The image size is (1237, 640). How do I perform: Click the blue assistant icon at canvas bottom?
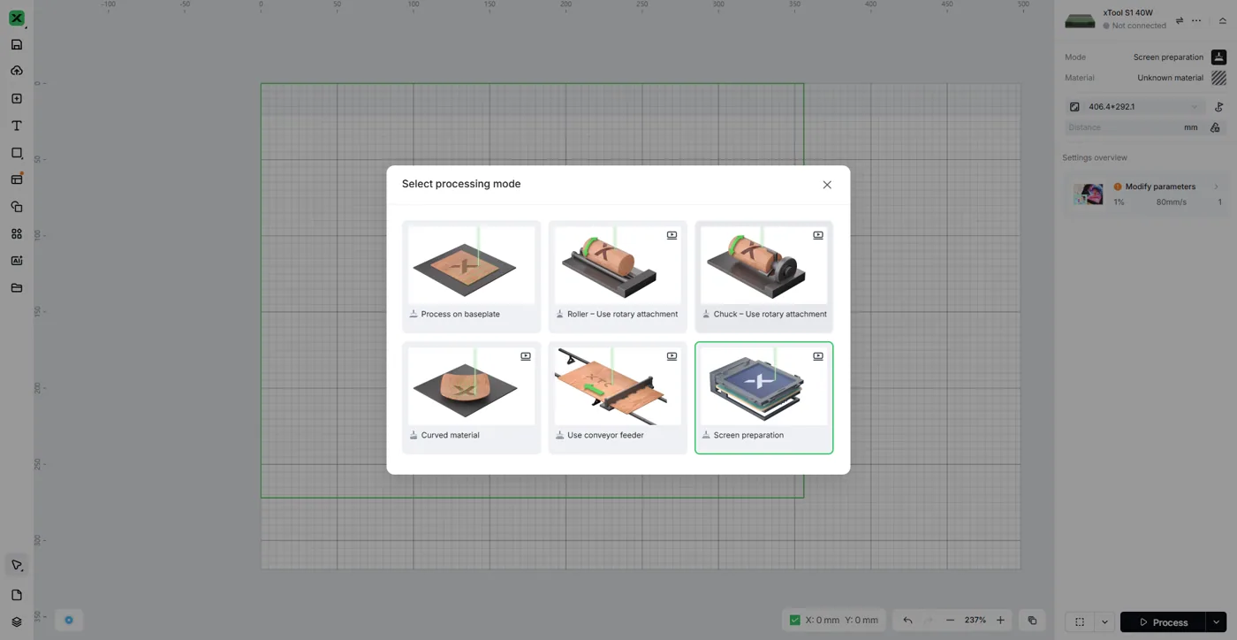69,620
